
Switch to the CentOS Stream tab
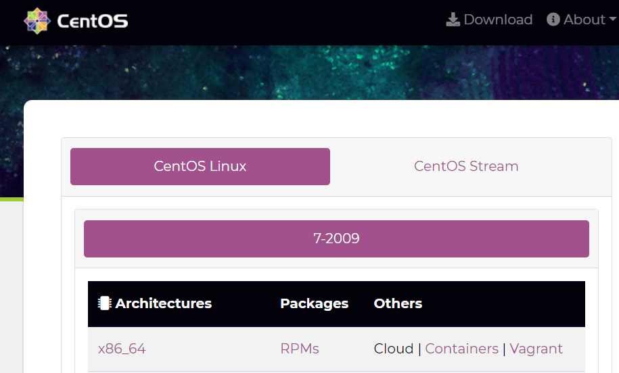(466, 166)
